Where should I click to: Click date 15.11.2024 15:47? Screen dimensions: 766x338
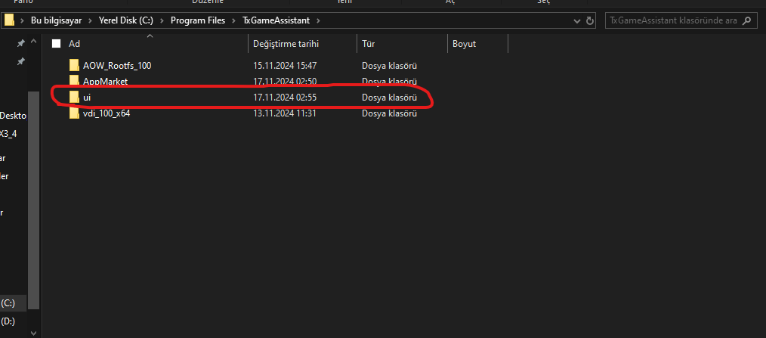(285, 66)
